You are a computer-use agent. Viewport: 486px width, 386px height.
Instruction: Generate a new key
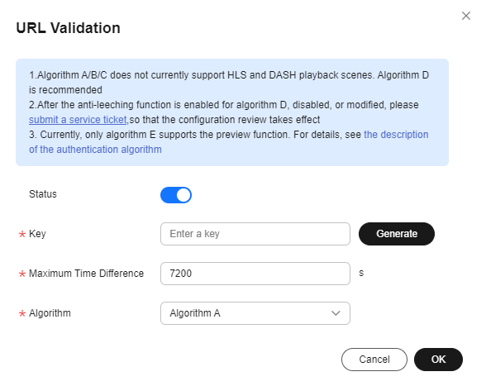[x=397, y=234]
